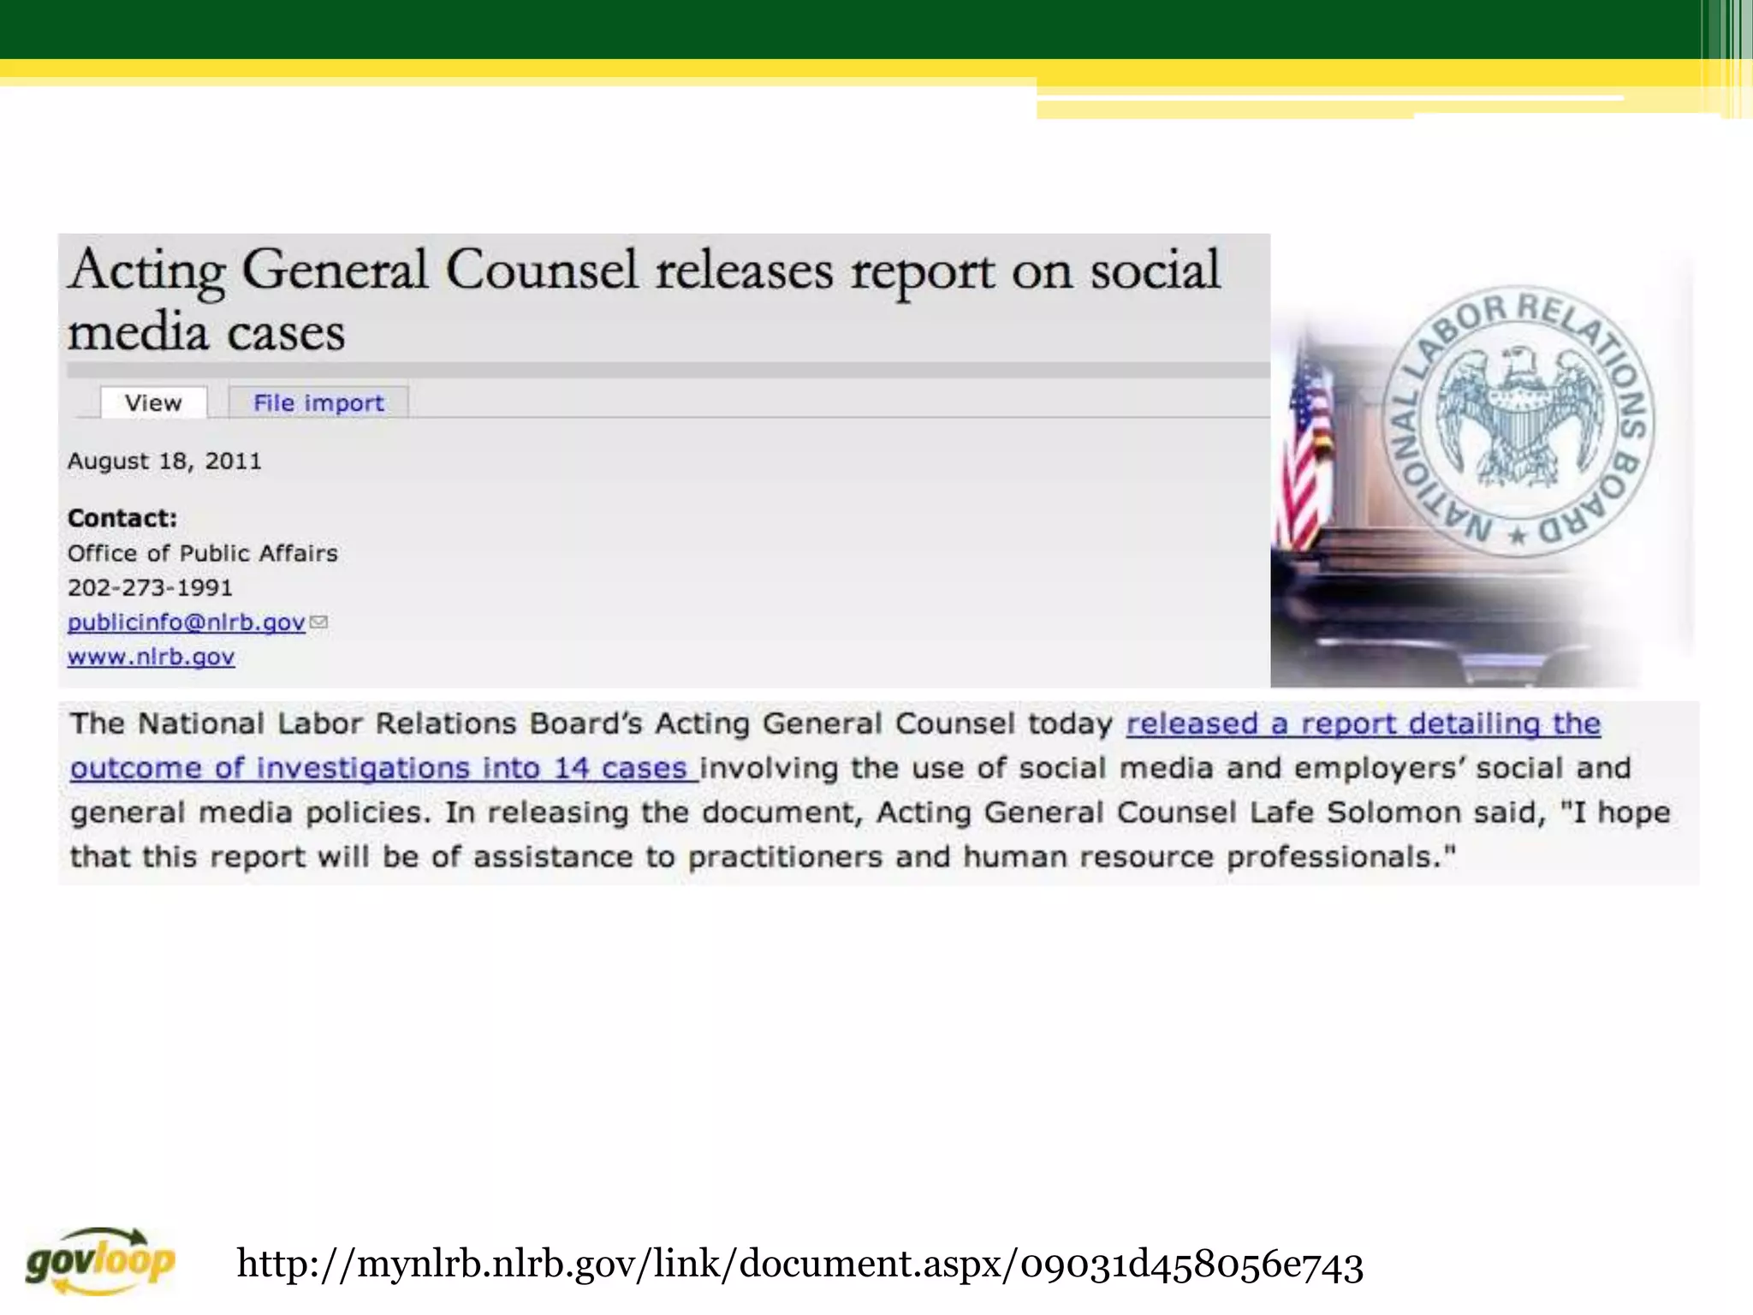Click the mail envelope icon beside publicinfo@nlrb.gov
Screen dimensions: 1753x1315
coord(318,622)
